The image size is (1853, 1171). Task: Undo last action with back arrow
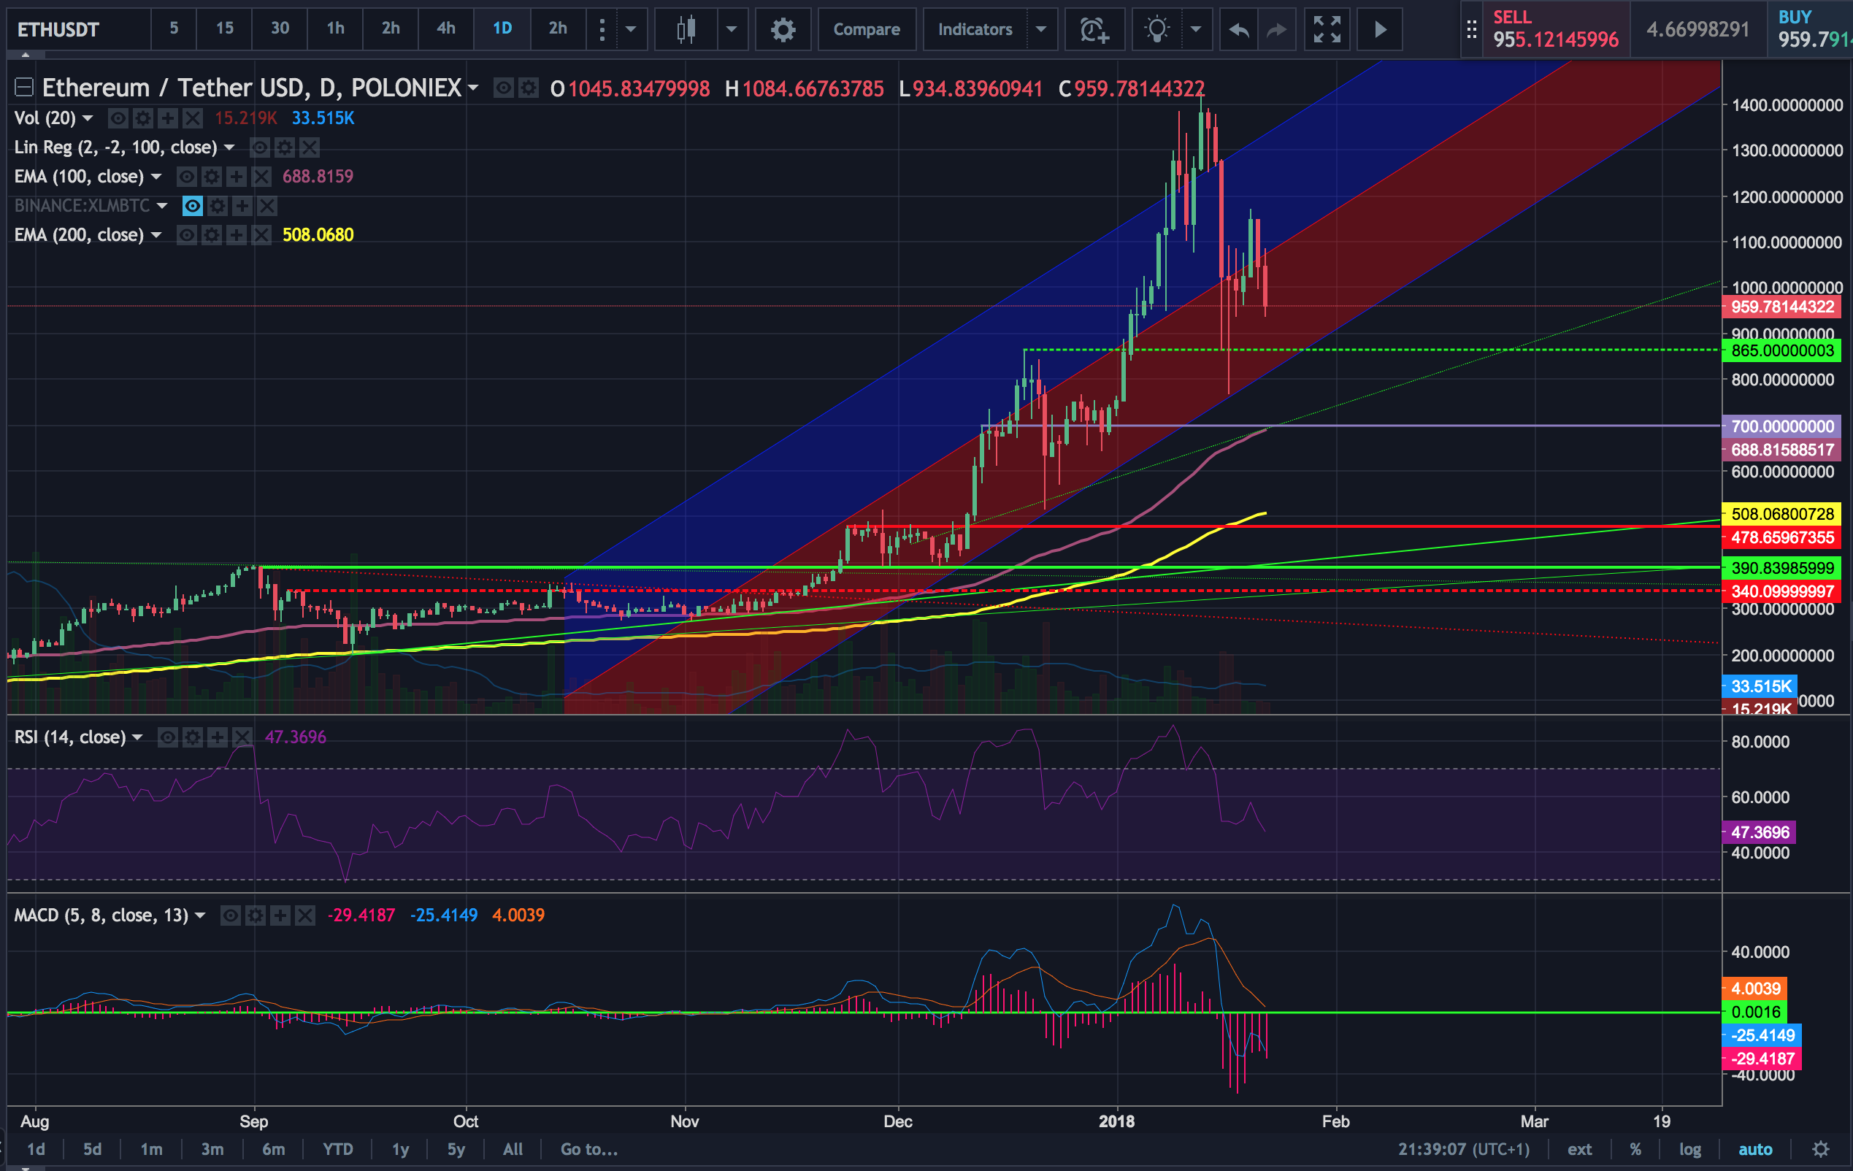[1238, 30]
